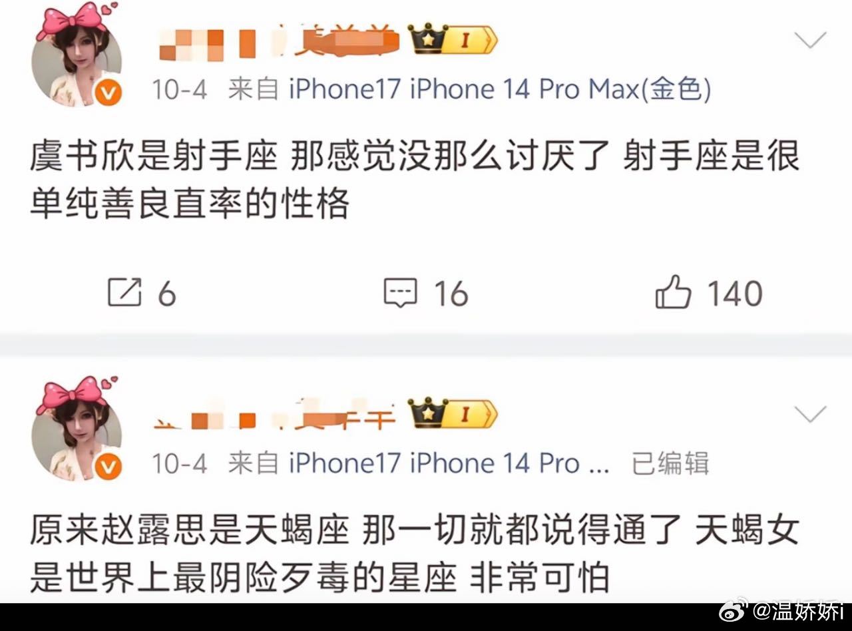Image resolution: width=852 pixels, height=631 pixels.
Task: Click the second post's crown membership badge
Action: coord(453,413)
